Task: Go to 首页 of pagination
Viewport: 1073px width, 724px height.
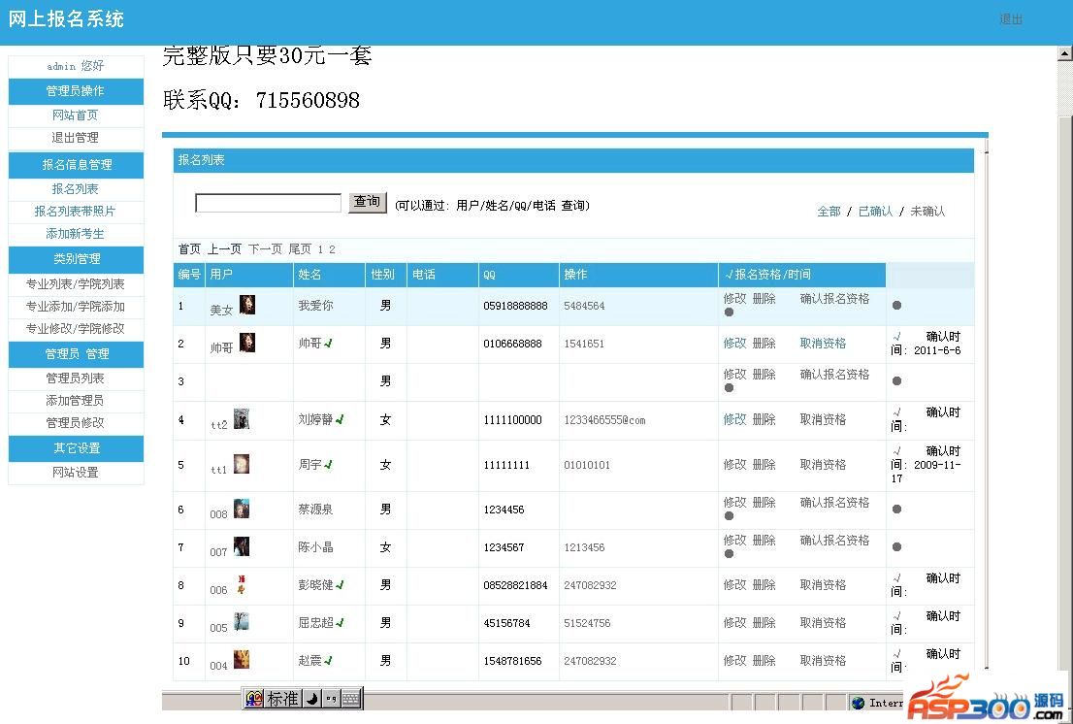Action: (x=189, y=249)
